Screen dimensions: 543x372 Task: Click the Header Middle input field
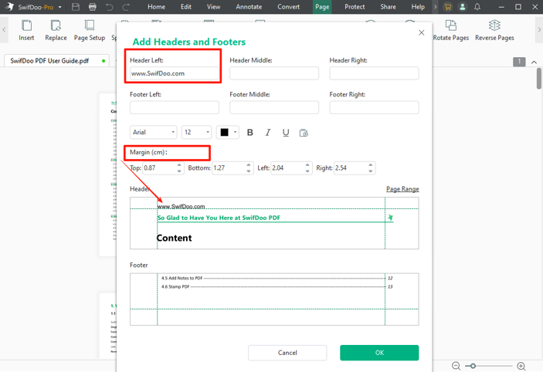pyautogui.click(x=274, y=73)
